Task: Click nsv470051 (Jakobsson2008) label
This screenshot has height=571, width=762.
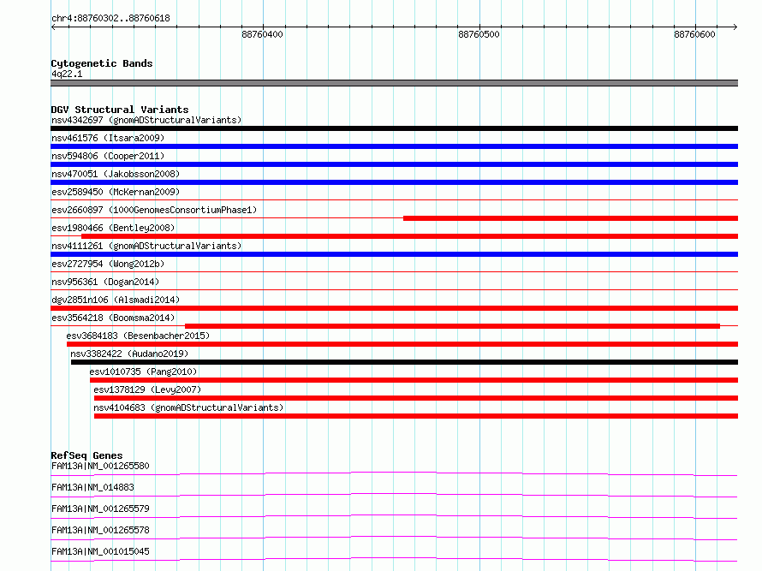Action: (116, 174)
